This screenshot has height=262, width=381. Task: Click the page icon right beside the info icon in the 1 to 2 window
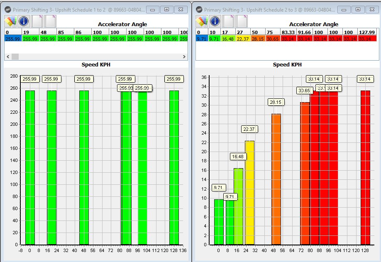37,21
